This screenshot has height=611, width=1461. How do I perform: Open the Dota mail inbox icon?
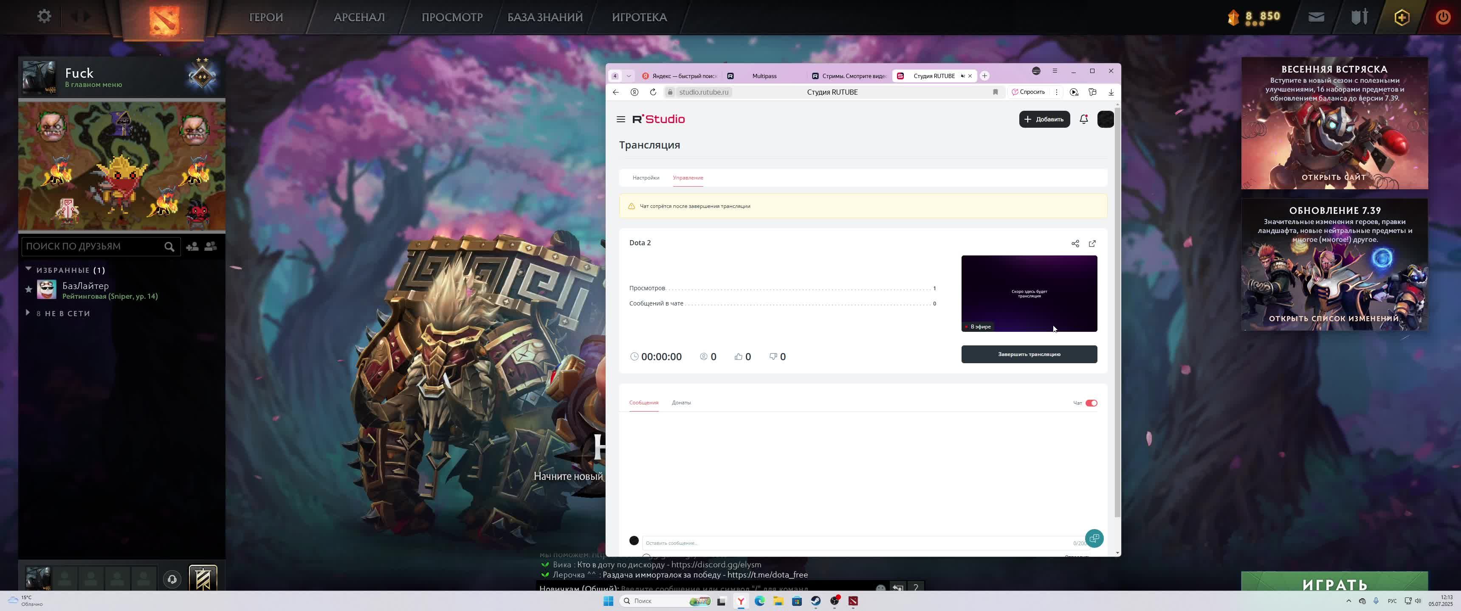point(1316,17)
